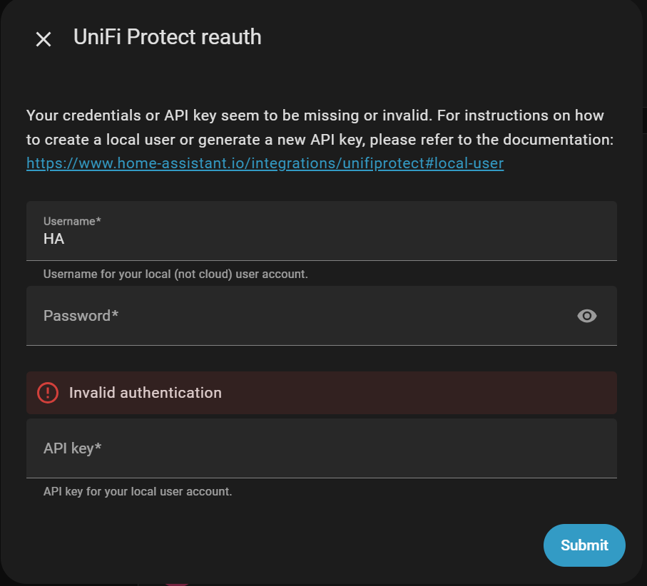Show the password with the eye icon
Screen dimensions: 647x586
586,316
